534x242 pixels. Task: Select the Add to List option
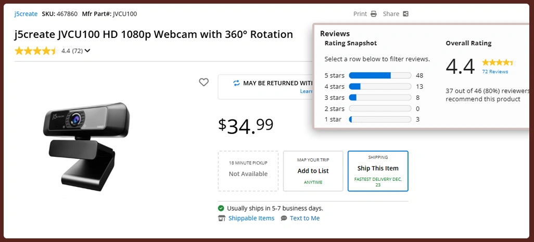[313, 171]
